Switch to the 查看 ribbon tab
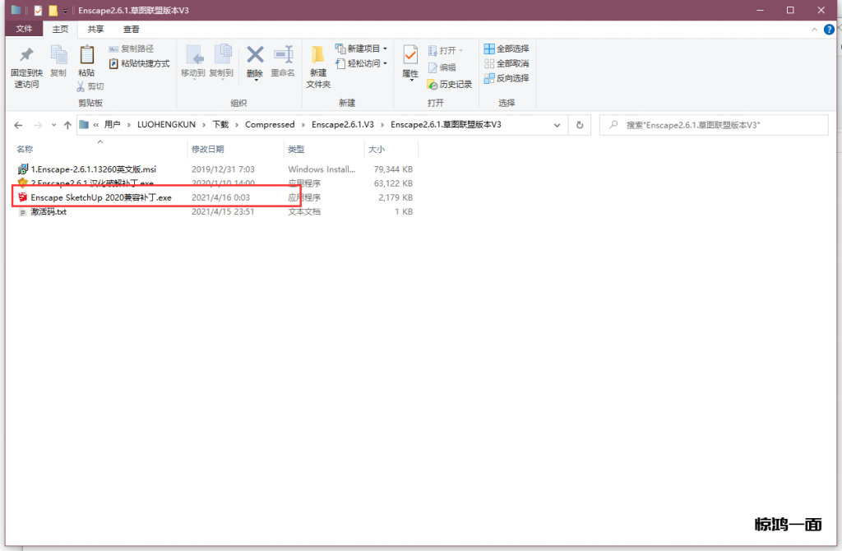Screen dimensions: 842x551 (131, 29)
